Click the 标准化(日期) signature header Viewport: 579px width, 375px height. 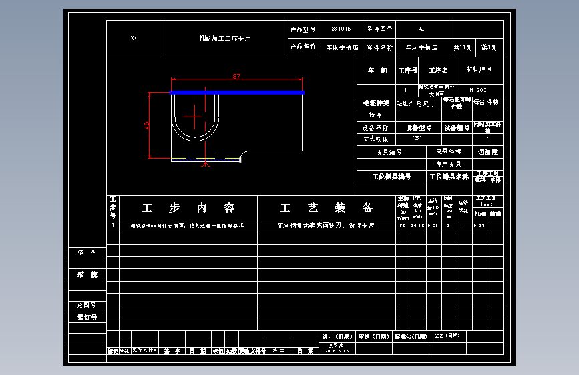411,336
